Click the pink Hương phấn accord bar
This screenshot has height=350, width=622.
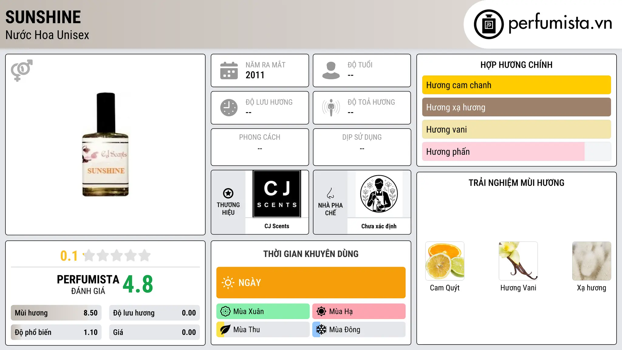(x=516, y=152)
